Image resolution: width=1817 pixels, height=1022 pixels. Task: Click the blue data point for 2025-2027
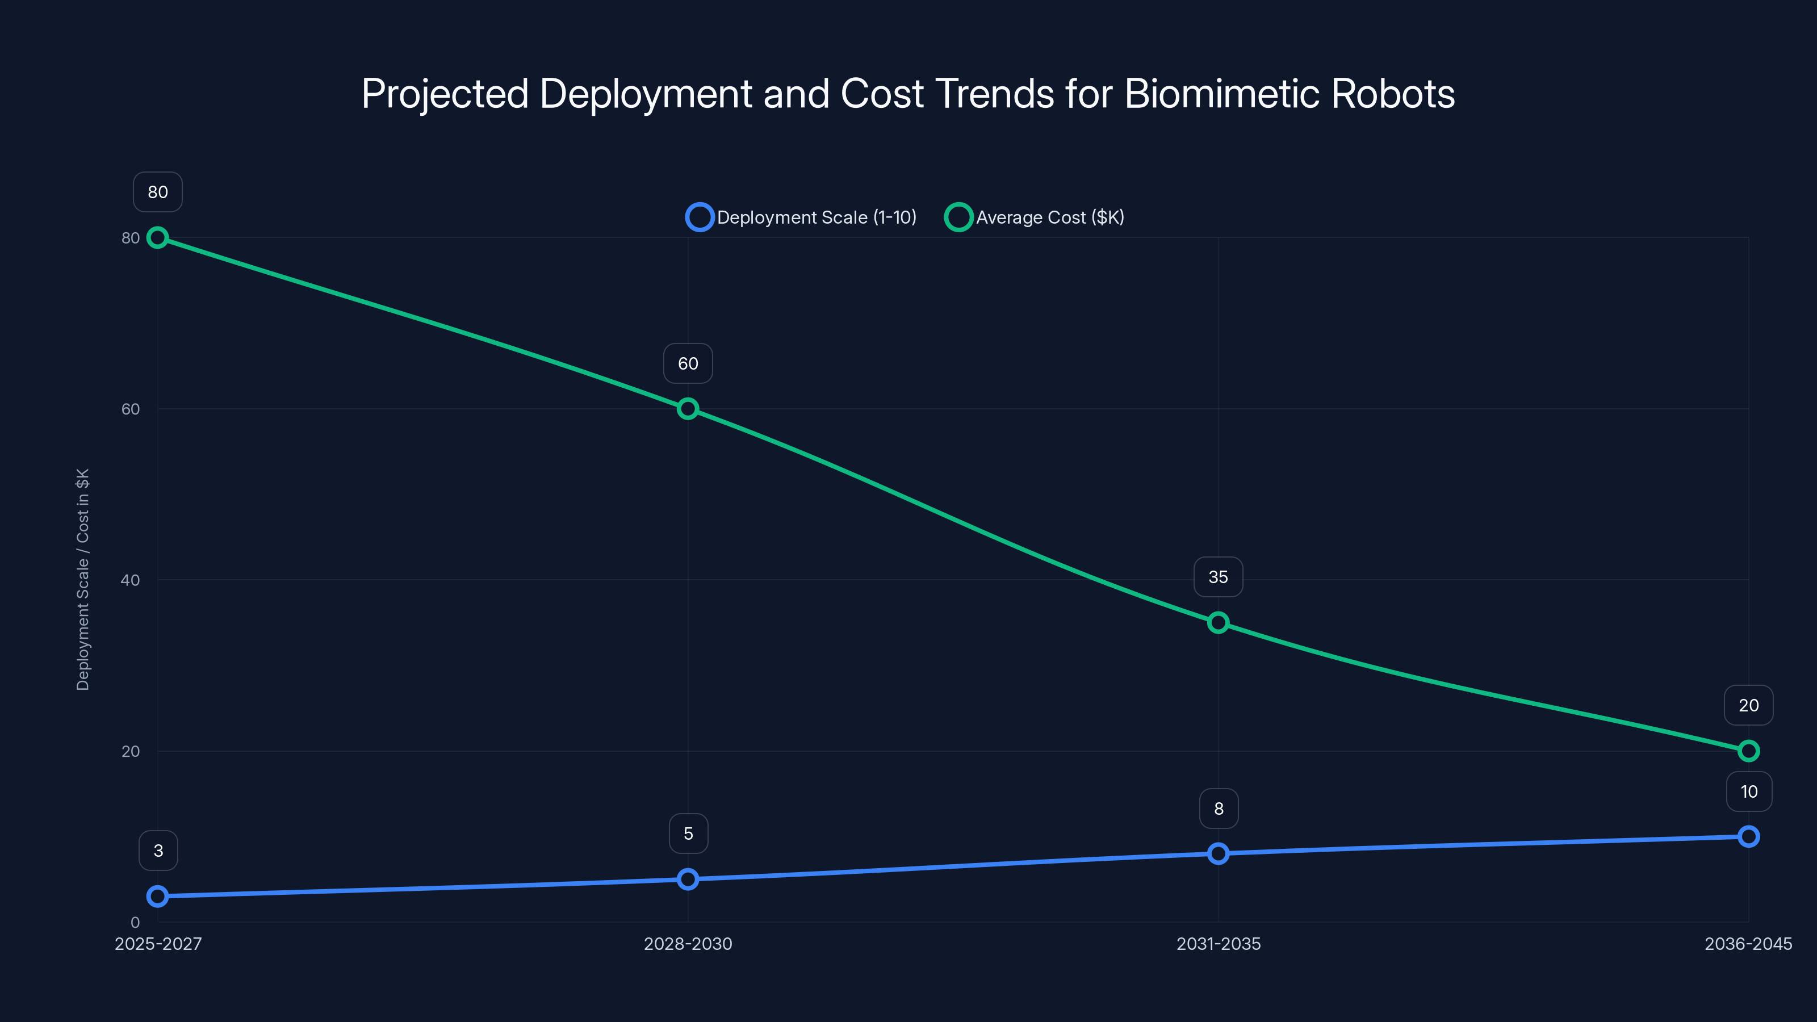[157, 897]
